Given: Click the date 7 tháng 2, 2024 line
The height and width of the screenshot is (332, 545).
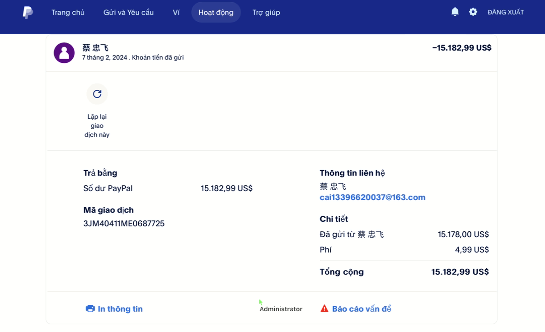Looking at the screenshot, I should 133,57.
